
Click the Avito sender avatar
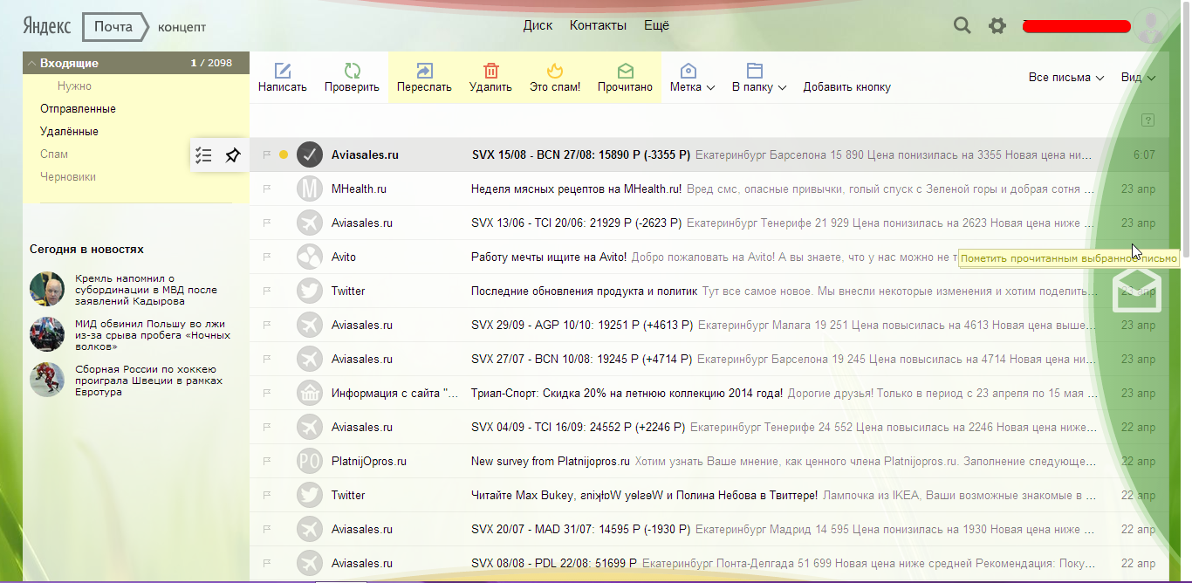point(310,257)
